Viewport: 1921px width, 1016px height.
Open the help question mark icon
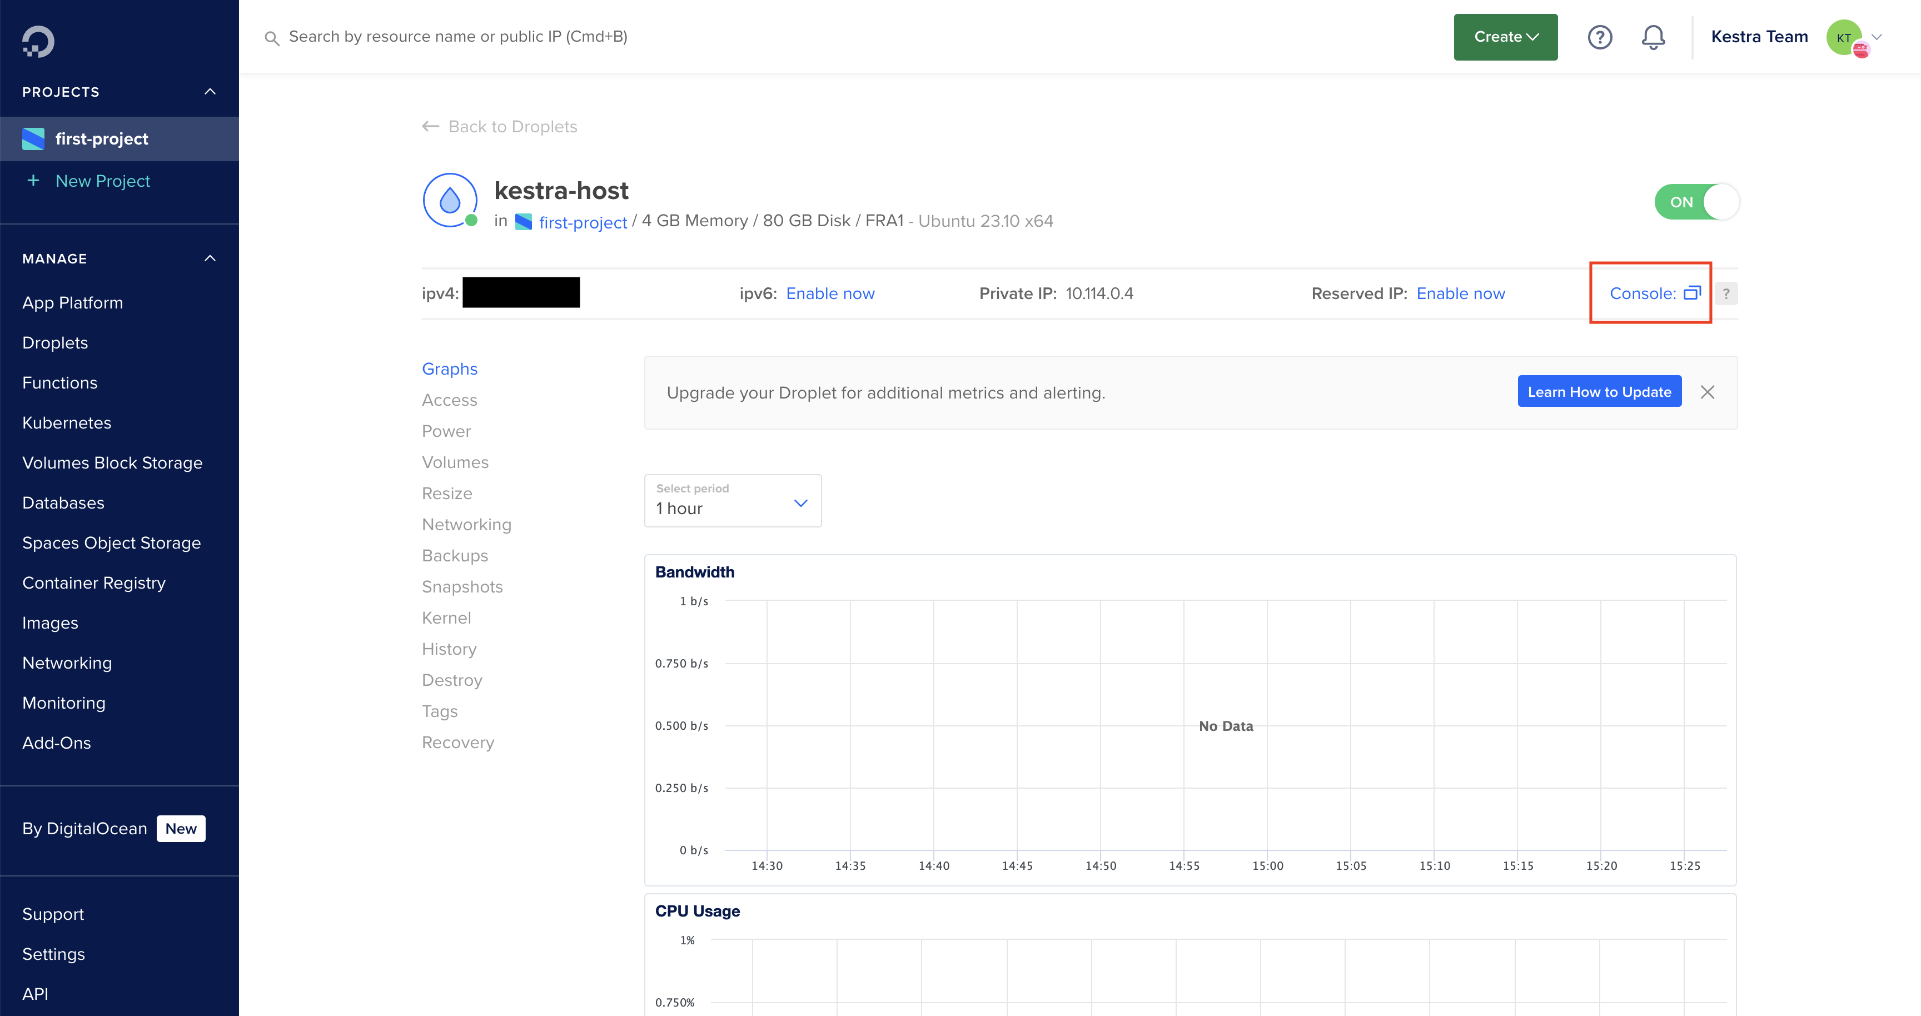(x=1600, y=37)
